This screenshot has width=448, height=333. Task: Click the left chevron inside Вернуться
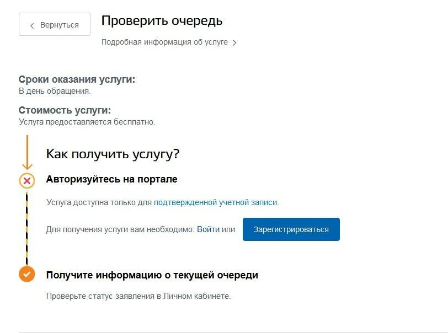coord(32,26)
